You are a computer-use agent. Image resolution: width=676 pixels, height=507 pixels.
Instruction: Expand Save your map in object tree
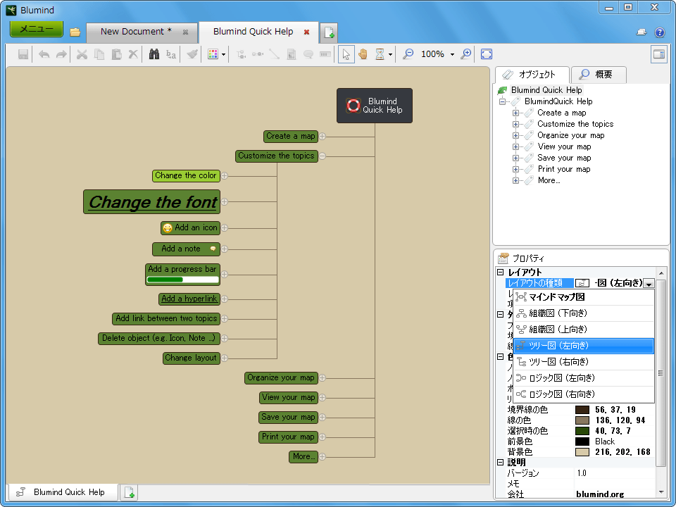coord(515,158)
